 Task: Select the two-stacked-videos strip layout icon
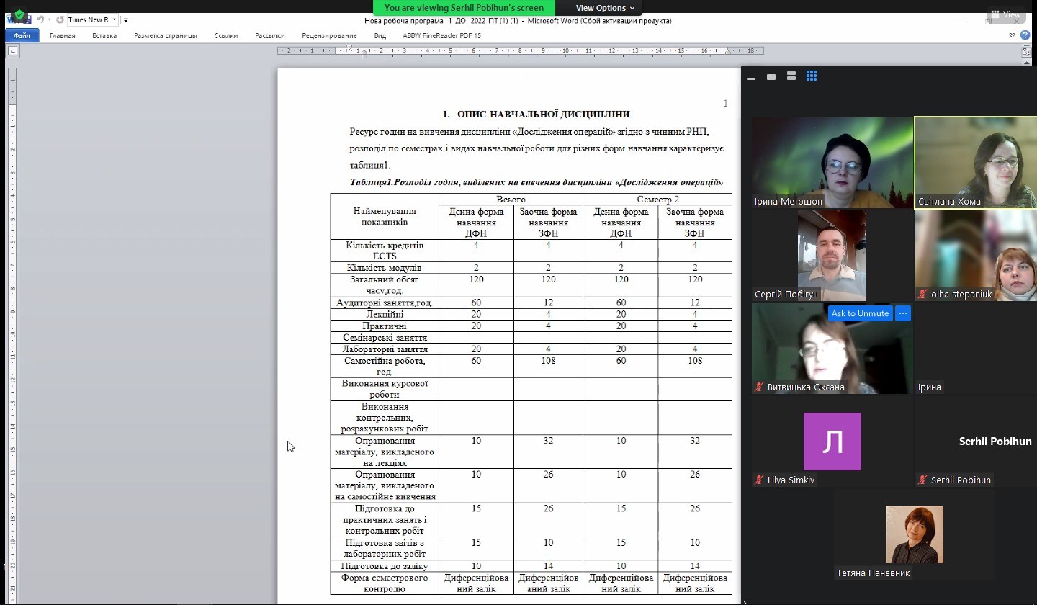coord(791,76)
